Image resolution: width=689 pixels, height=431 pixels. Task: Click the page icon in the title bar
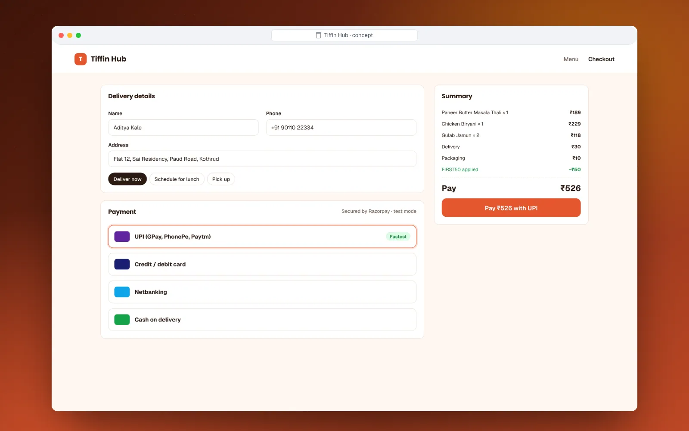(x=319, y=35)
